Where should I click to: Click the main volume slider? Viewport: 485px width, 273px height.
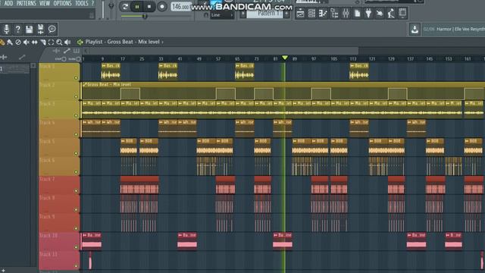pyautogui.click(x=103, y=9)
